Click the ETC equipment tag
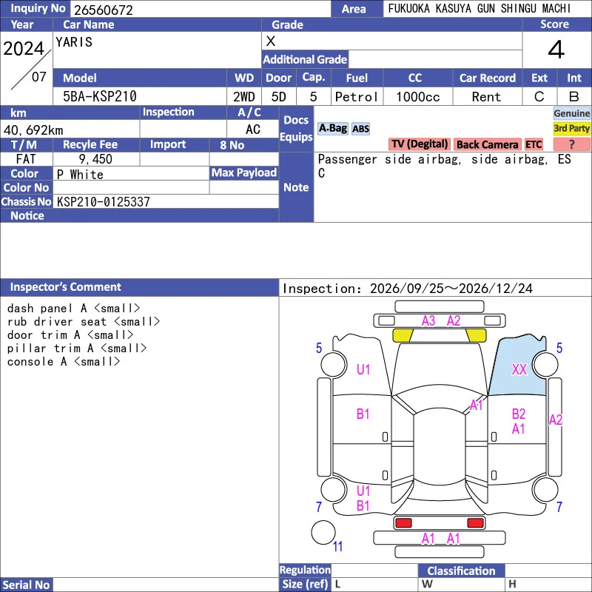592x592 pixels. click(534, 144)
